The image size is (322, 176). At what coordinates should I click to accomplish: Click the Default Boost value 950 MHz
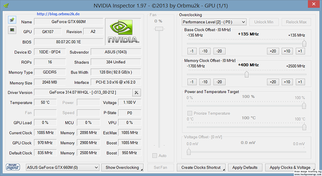[x=130, y=153]
